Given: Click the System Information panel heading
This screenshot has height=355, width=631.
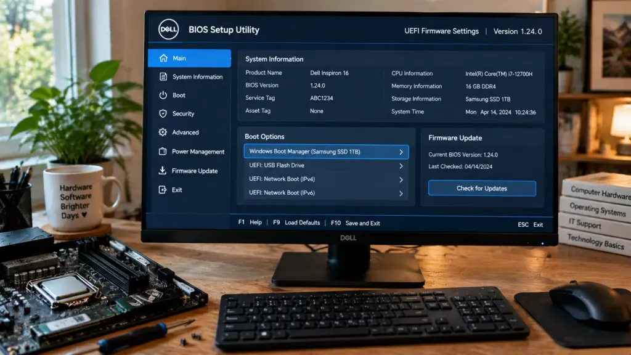Looking at the screenshot, I should click(x=274, y=59).
